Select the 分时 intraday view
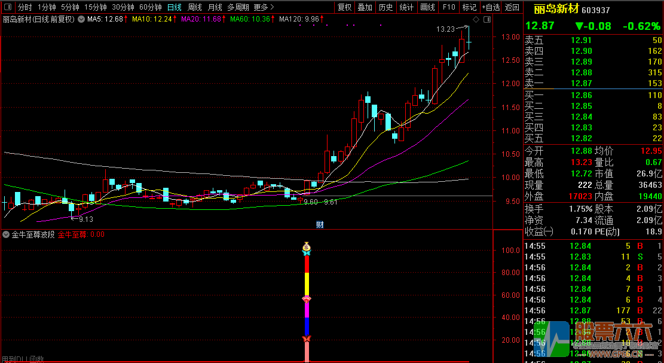This screenshot has height=363, width=664. tap(25, 7)
